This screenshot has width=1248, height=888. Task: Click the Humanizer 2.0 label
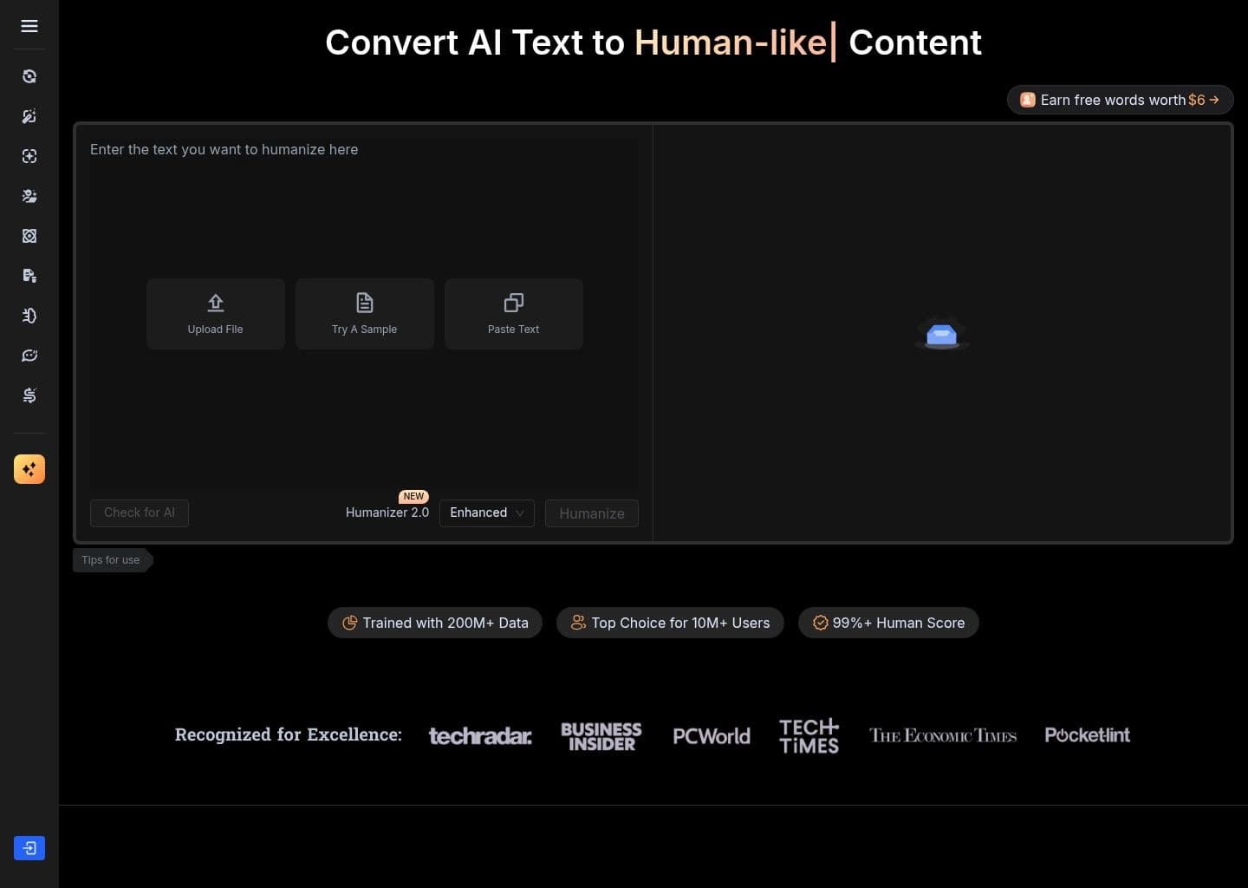[x=387, y=513]
